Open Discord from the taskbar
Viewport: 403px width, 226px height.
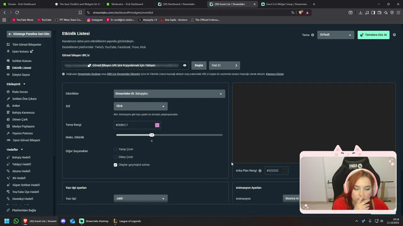click(x=63, y=221)
